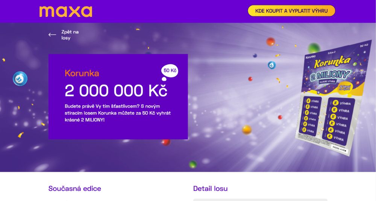Click the large orange ball at top
The image size is (376, 201).
[270, 41]
